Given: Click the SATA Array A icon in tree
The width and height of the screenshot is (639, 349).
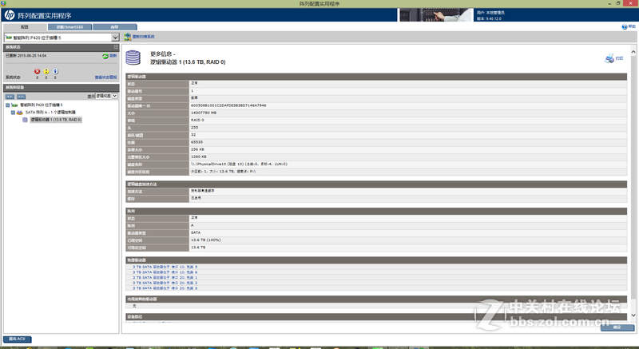Looking at the screenshot, I should pos(19,113).
